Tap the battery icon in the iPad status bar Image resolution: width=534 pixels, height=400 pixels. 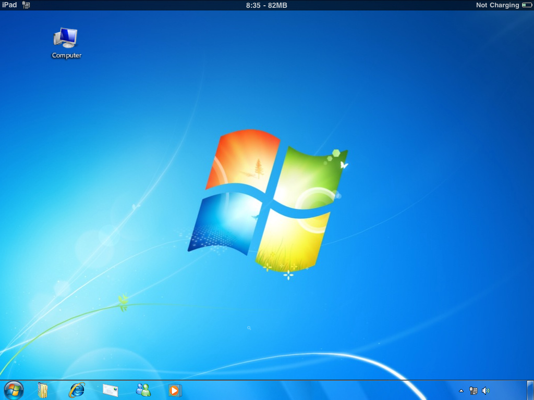coord(527,5)
